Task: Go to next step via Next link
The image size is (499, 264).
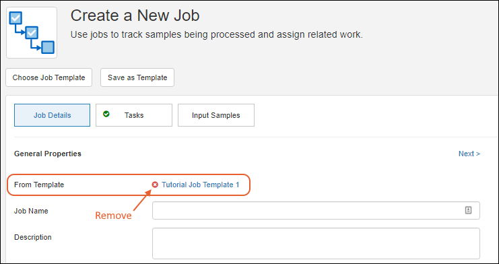Action: point(469,154)
